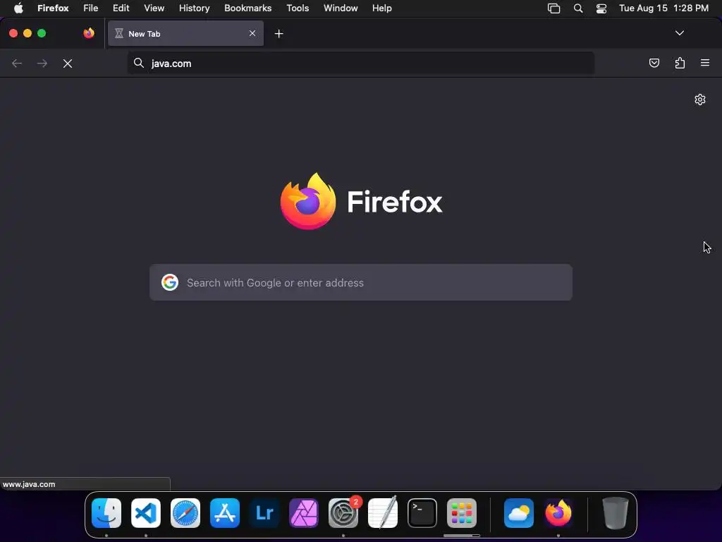Open Weather app from the Dock
722x542 pixels.
click(519, 513)
